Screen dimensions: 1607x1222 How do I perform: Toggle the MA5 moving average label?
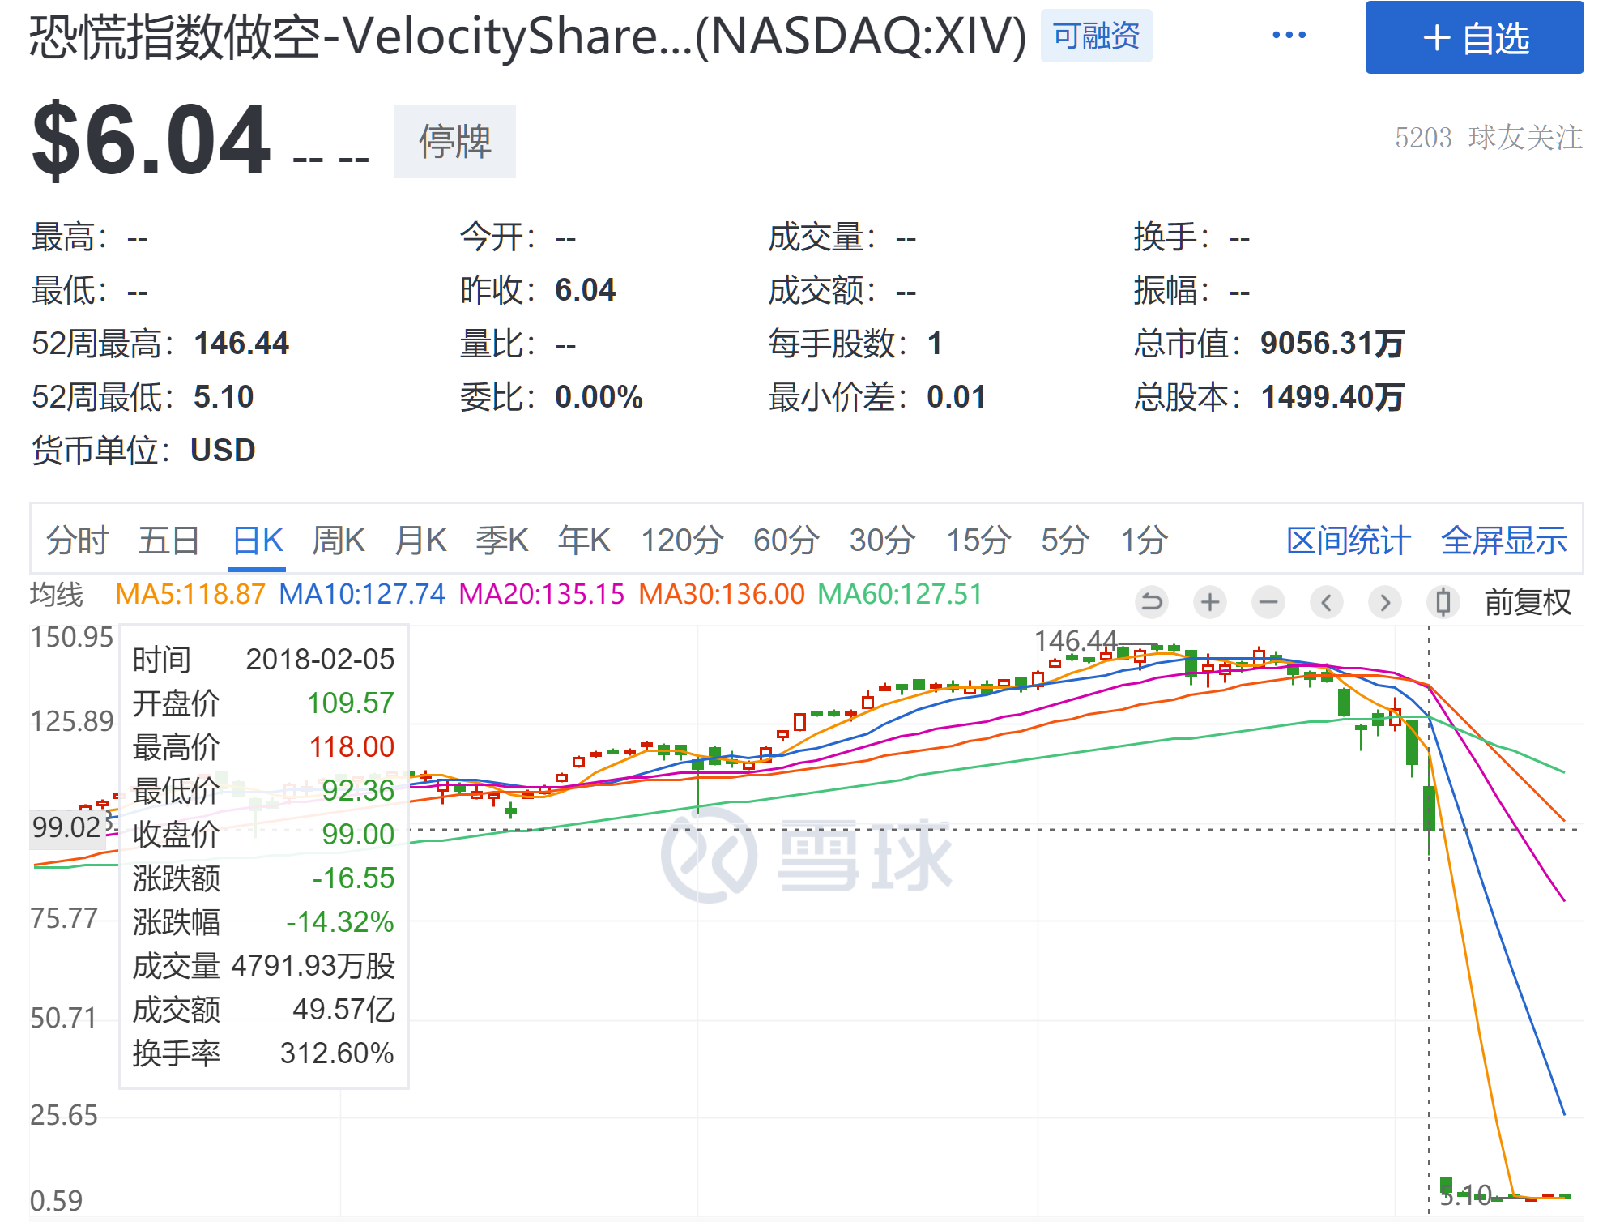pyautogui.click(x=190, y=594)
